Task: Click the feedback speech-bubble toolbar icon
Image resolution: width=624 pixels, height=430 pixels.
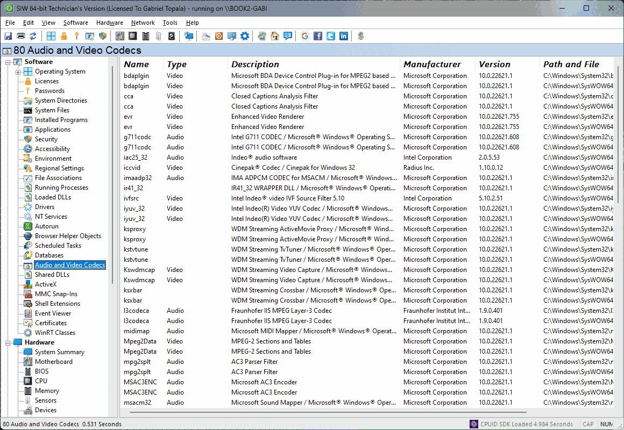Action: [x=288, y=36]
